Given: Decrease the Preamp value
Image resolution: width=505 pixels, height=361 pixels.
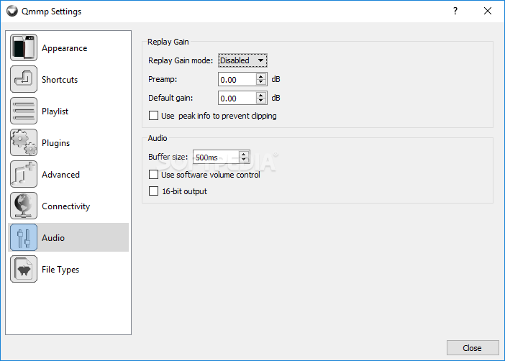Looking at the screenshot, I should click(x=261, y=82).
